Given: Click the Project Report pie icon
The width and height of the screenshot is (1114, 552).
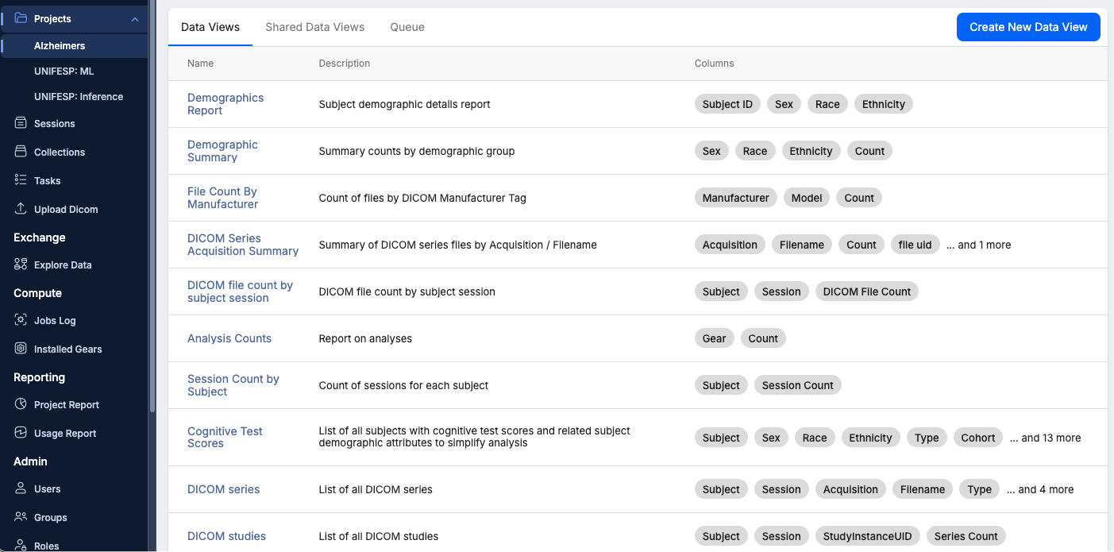Looking at the screenshot, I should coord(21,404).
